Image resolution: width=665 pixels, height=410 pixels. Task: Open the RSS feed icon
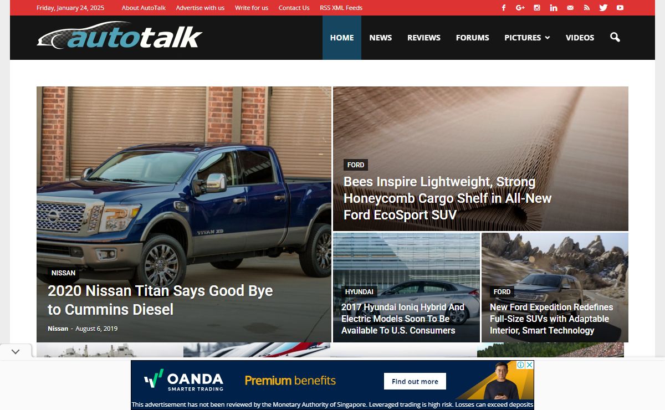tap(586, 8)
